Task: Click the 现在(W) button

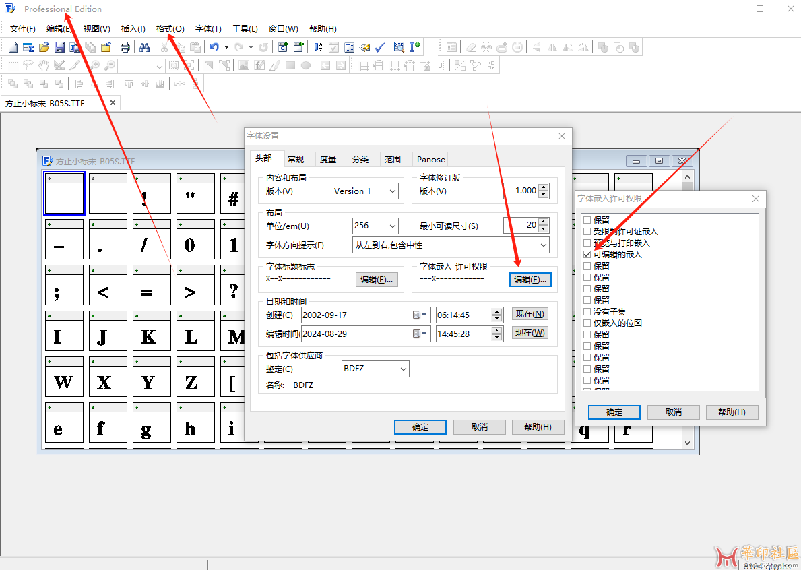Action: pyautogui.click(x=530, y=333)
